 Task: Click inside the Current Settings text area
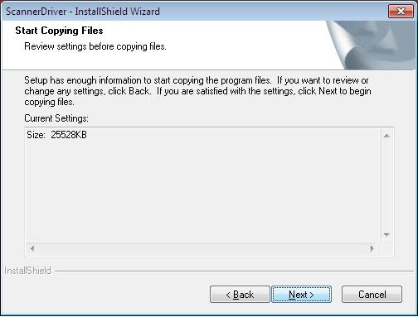(x=202, y=185)
